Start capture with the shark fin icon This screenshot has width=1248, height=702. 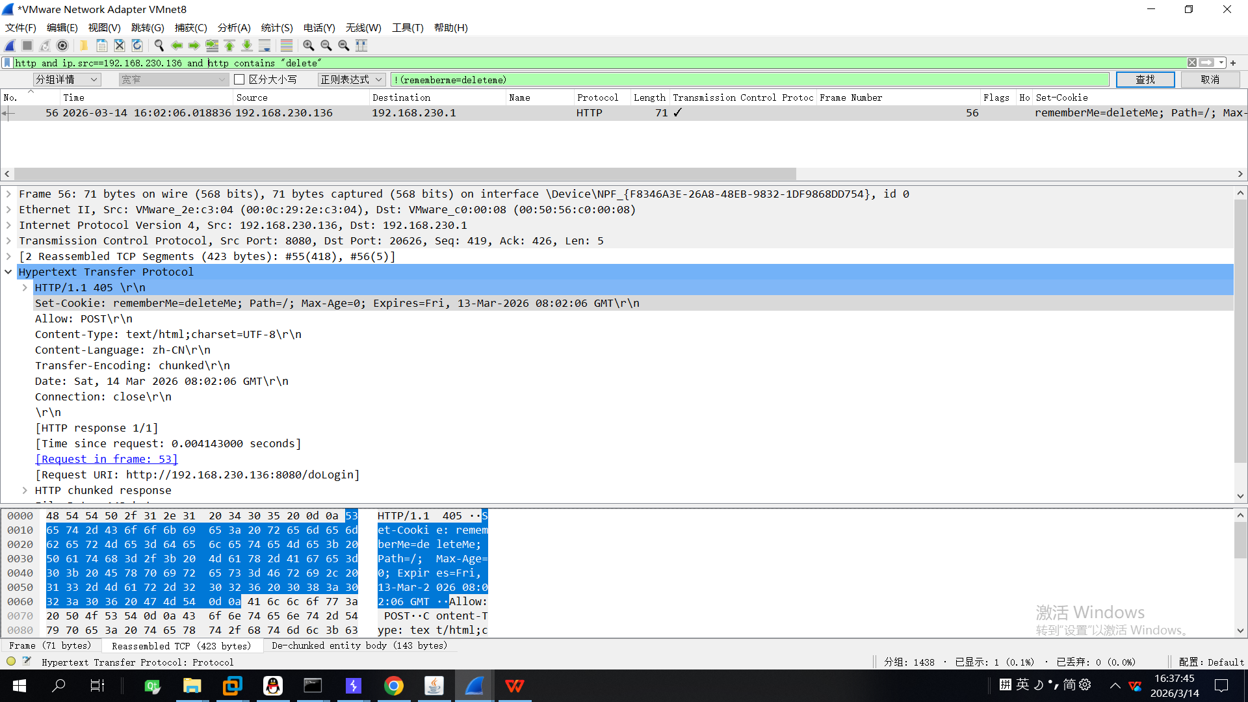pos(10,45)
